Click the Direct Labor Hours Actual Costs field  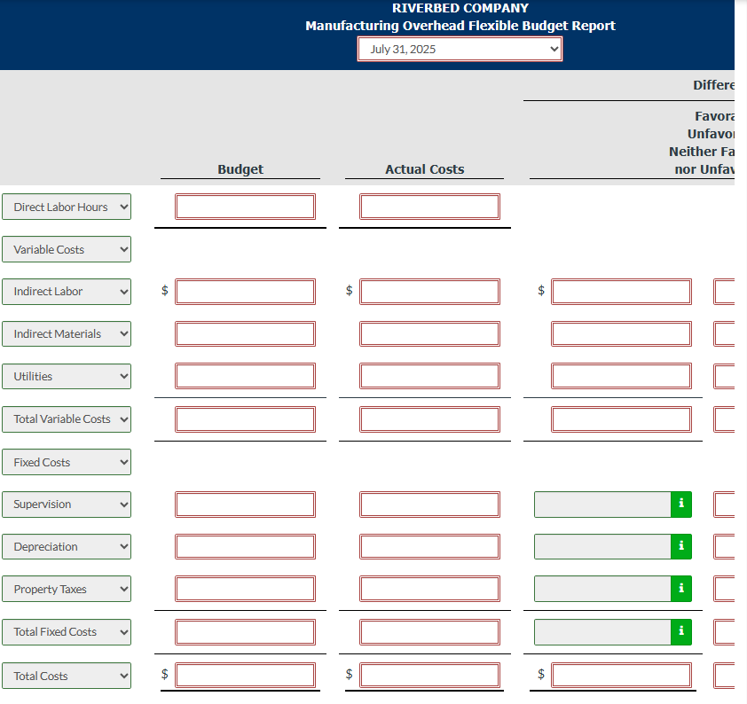pos(429,207)
